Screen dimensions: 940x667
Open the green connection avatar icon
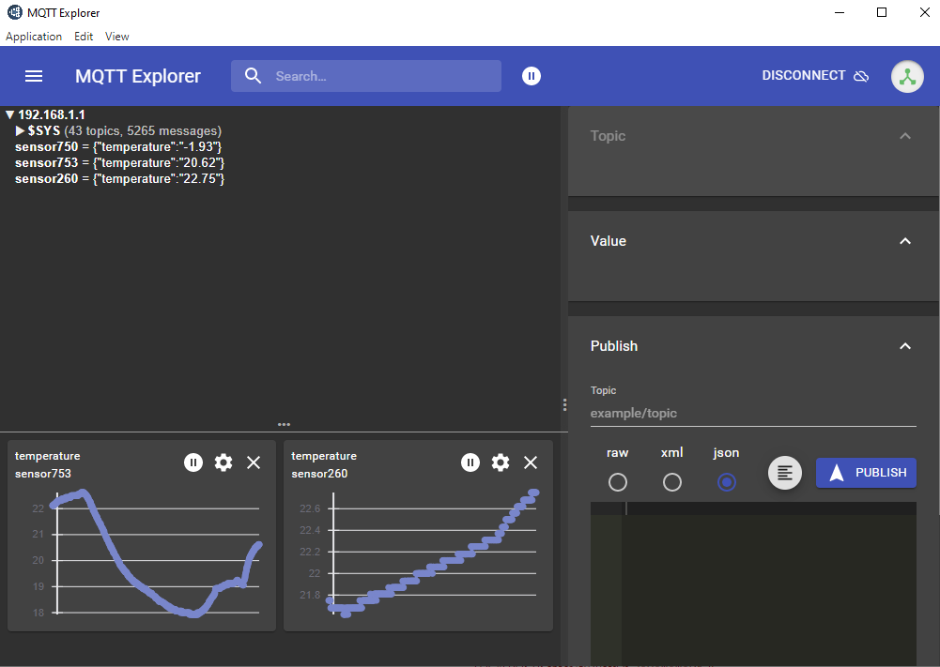coord(907,77)
